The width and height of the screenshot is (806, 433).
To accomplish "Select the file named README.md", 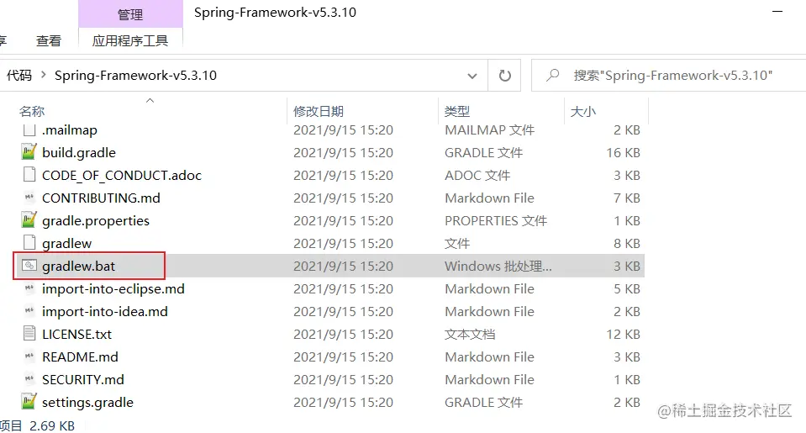I will click(x=80, y=356).
